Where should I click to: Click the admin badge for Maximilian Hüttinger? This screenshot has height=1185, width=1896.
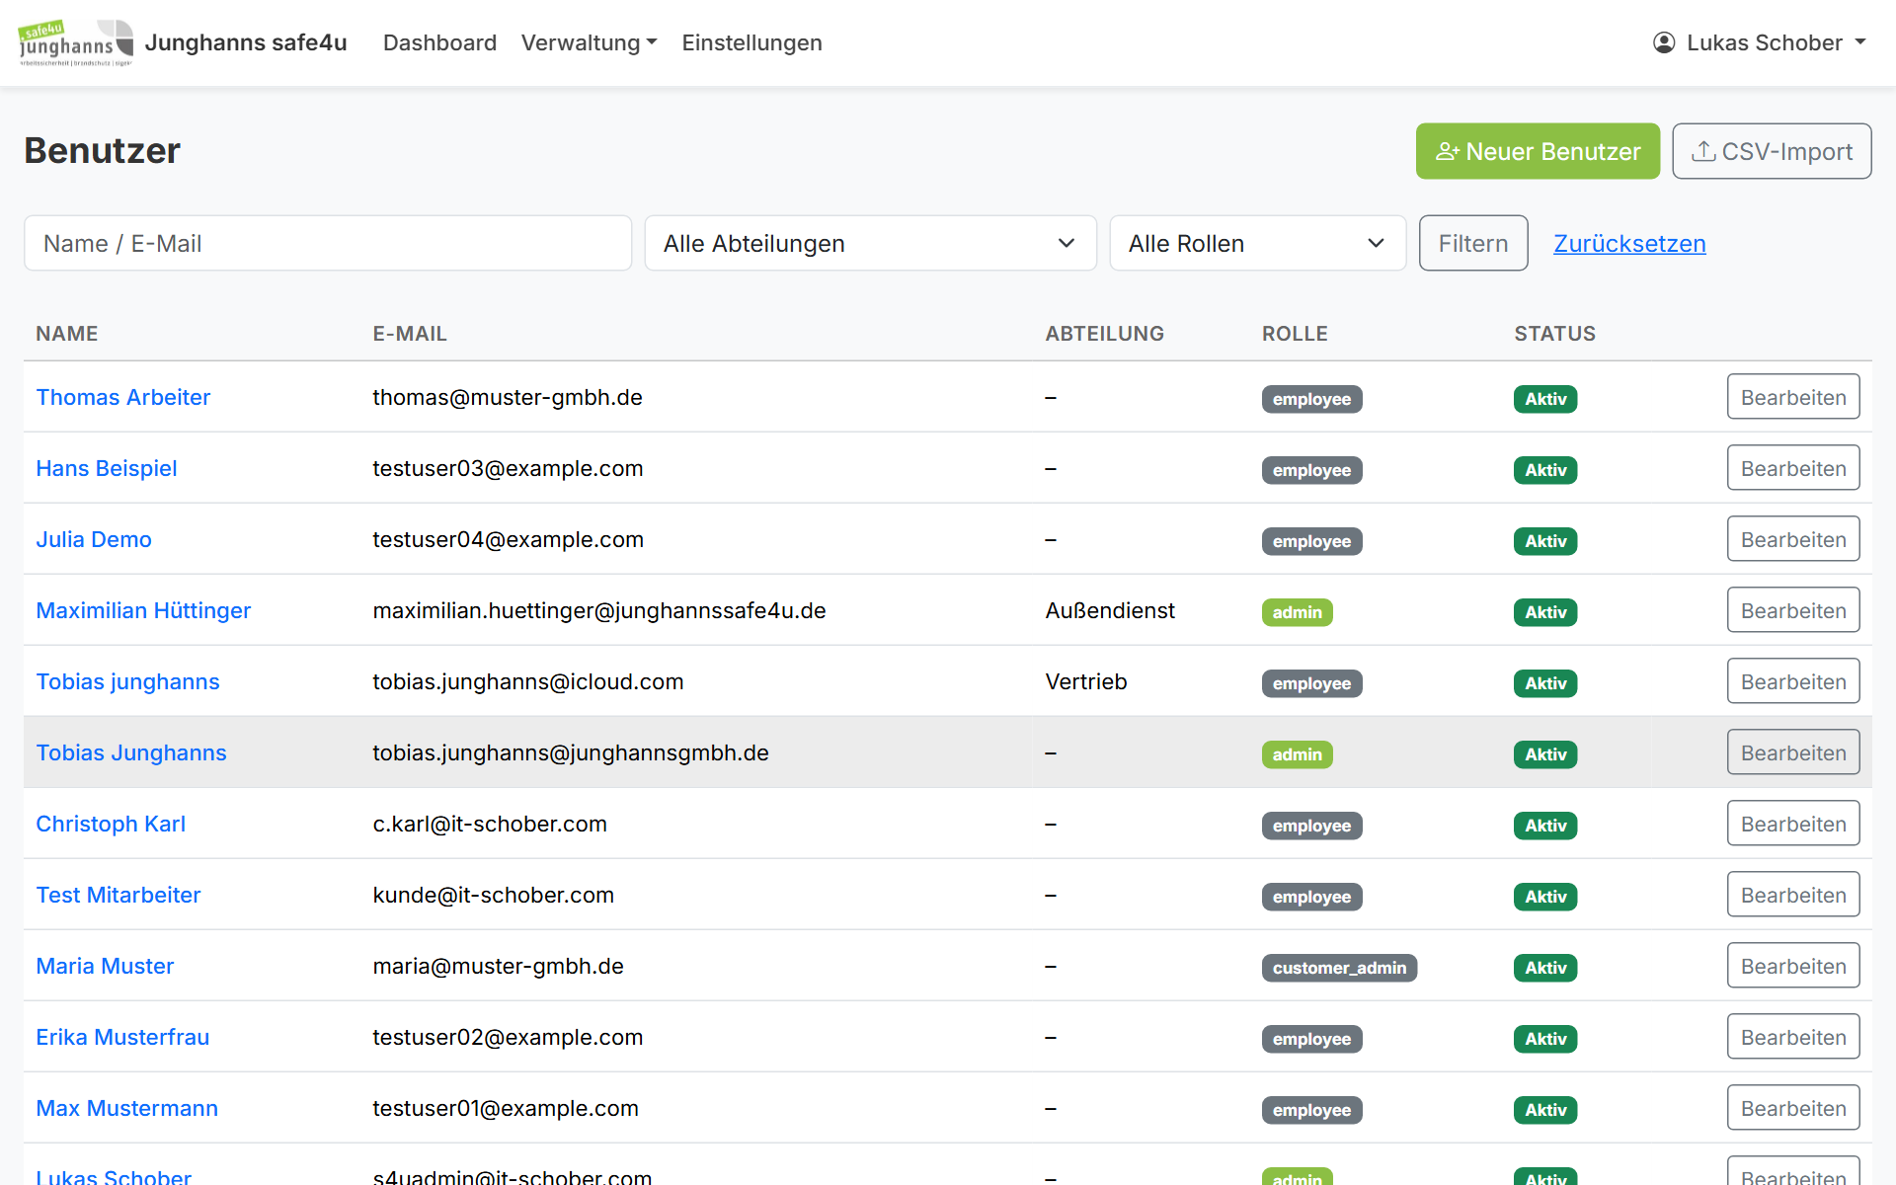pyautogui.click(x=1297, y=612)
